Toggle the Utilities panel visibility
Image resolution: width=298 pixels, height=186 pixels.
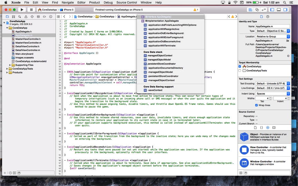point(285,10)
